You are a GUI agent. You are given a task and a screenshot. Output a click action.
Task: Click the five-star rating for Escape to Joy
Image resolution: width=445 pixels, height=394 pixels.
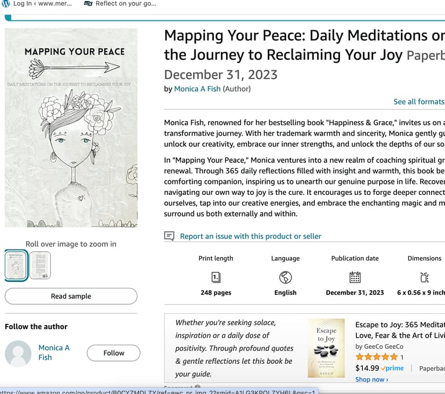coord(376,357)
